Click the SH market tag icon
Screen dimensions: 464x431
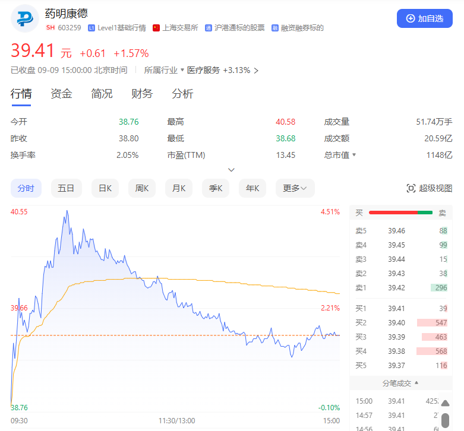pos(50,28)
